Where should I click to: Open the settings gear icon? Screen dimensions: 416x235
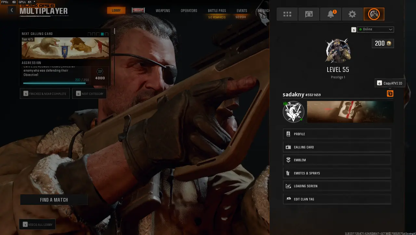coord(352,14)
